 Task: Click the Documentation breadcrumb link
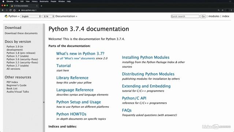point(65,16)
